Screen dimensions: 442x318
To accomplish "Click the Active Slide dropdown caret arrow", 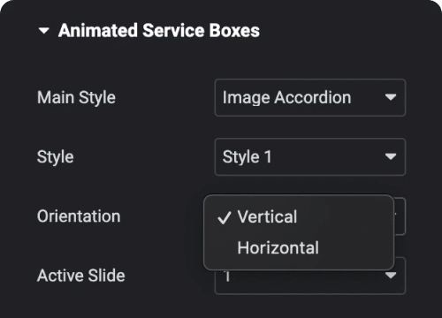I will click(x=391, y=276).
